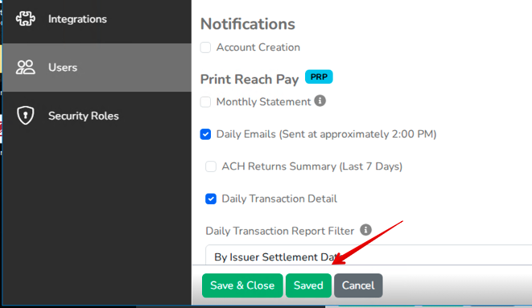The image size is (532, 308).
Task: Enable the Monthly Statement checkbox
Action: (x=205, y=102)
